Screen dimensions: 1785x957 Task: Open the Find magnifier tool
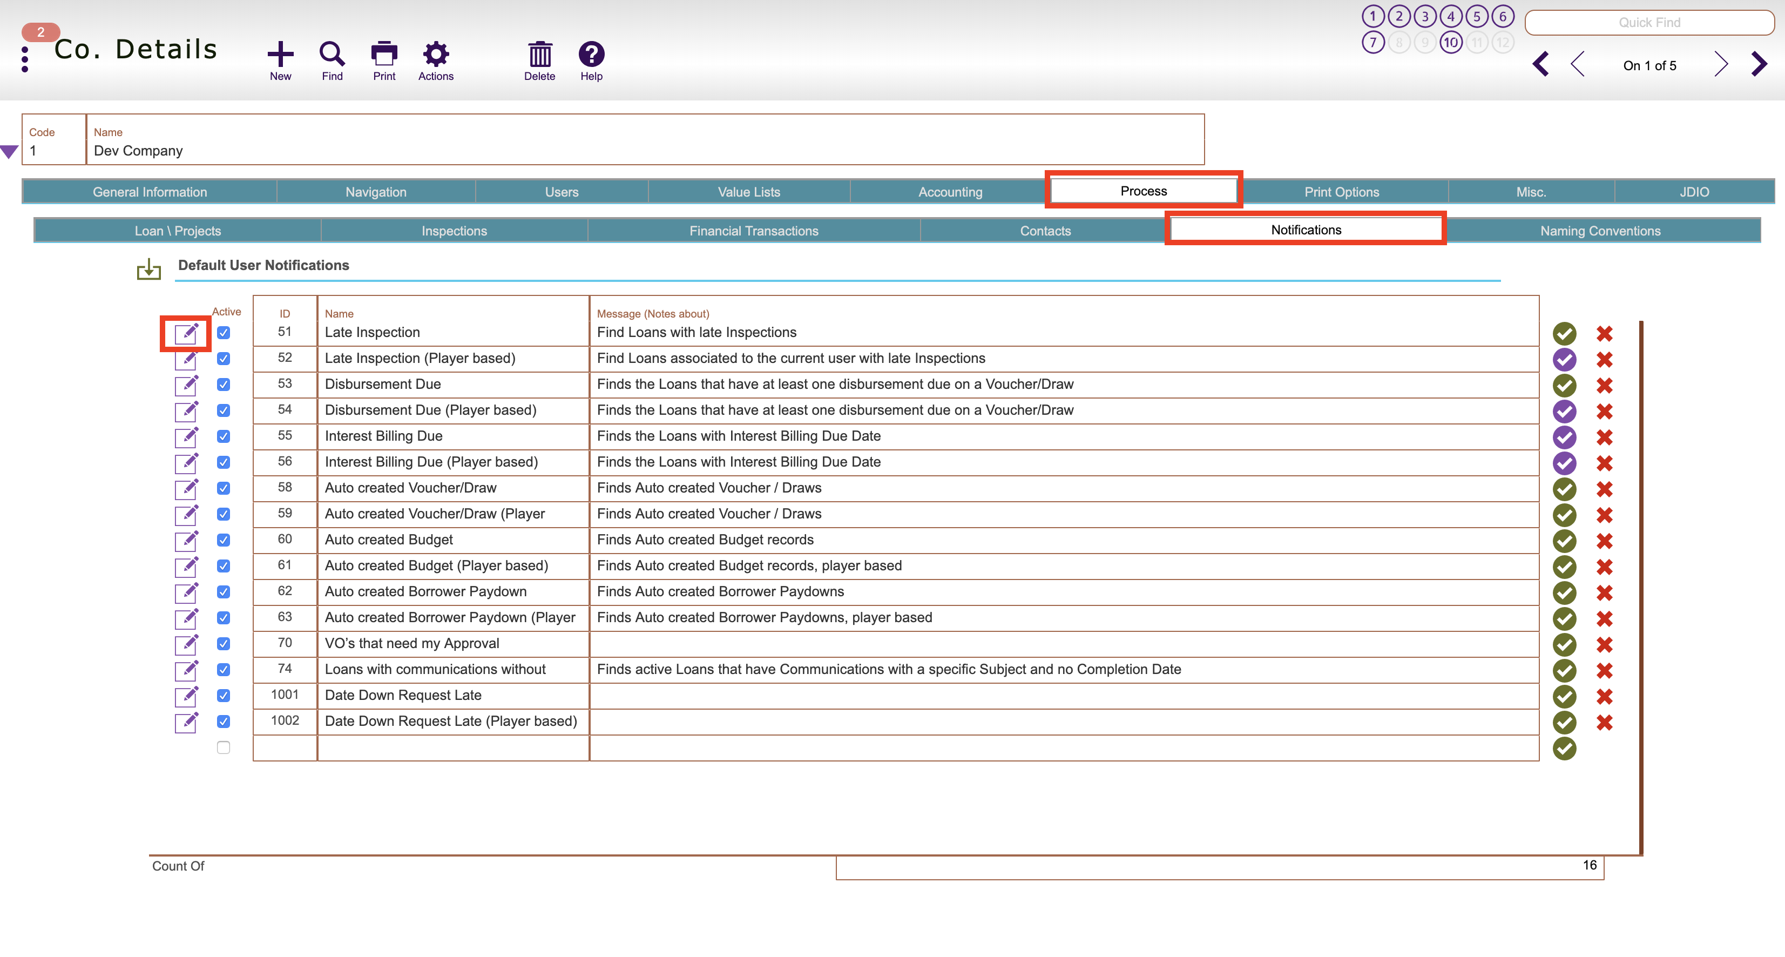pyautogui.click(x=332, y=54)
